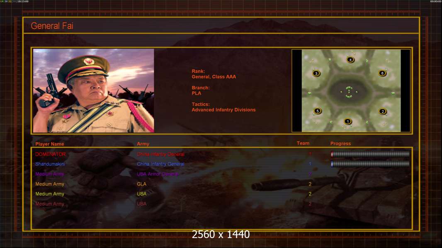Click the "Tactics:" label
Viewport: 442px width, 248px height.
click(x=201, y=104)
